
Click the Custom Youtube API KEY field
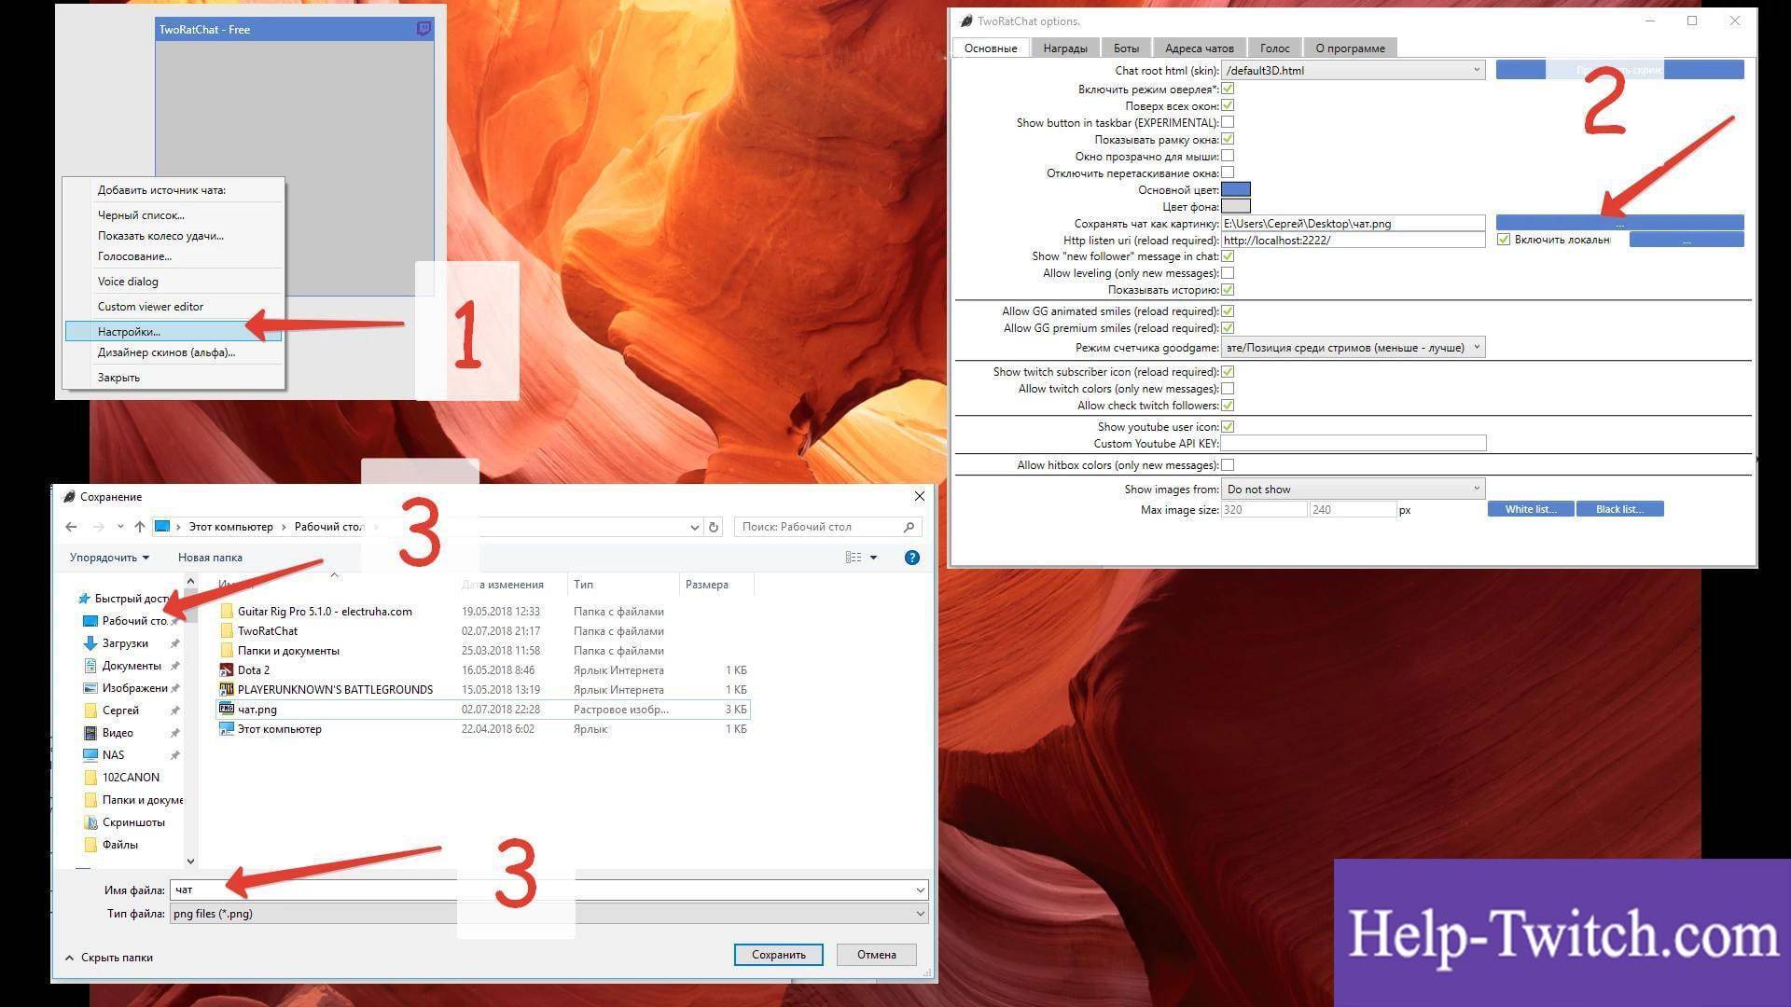click(1354, 443)
